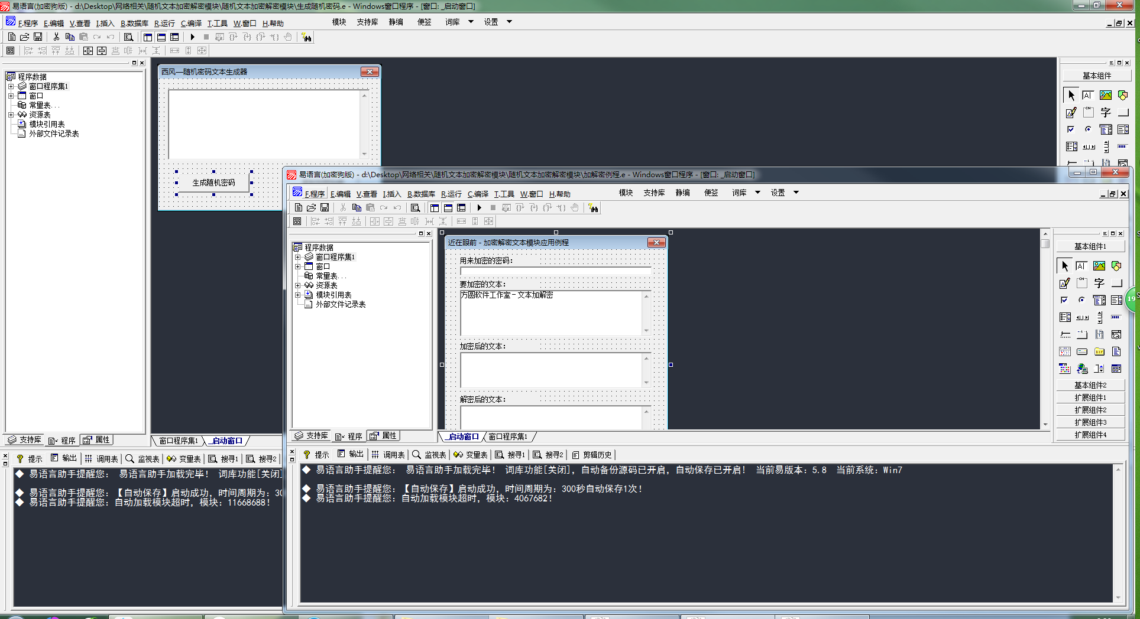Select the edit box component in front palette
Screen dimensions: 1140x619
click(1082, 266)
